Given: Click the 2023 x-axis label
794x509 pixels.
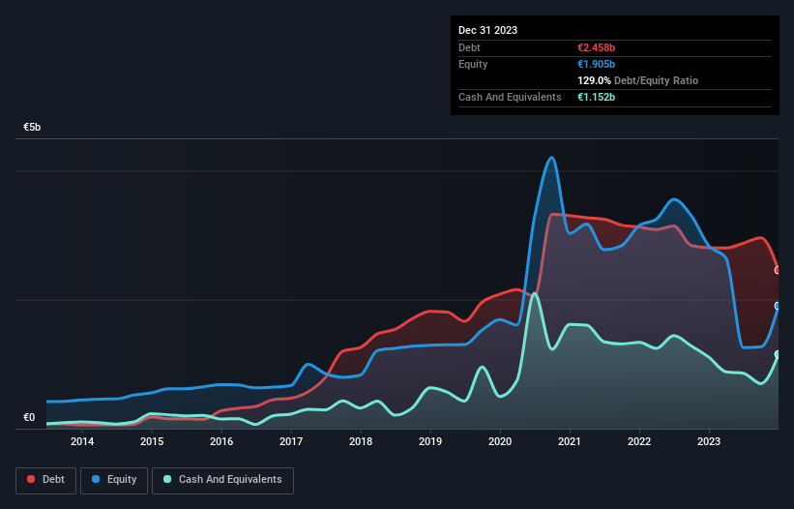Looking at the screenshot, I should click(709, 441).
